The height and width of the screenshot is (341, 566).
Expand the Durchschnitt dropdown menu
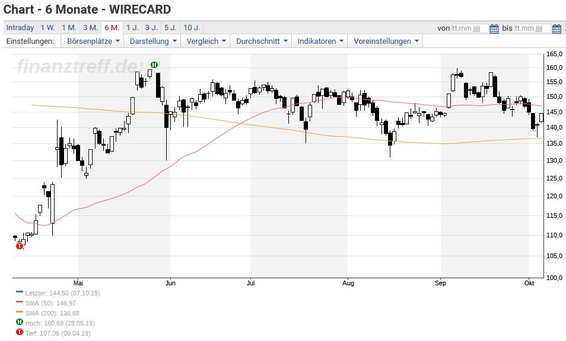click(261, 41)
